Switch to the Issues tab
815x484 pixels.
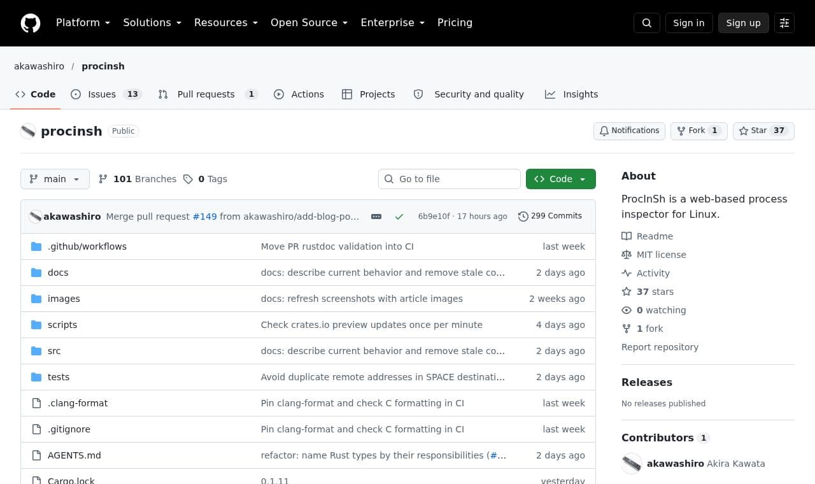tap(106, 94)
